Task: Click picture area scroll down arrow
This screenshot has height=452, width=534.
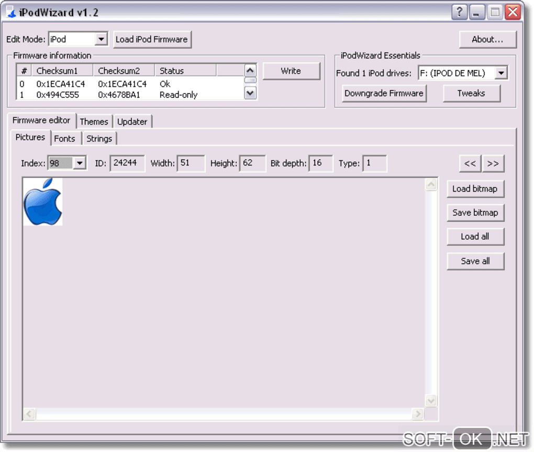Action: click(x=431, y=401)
